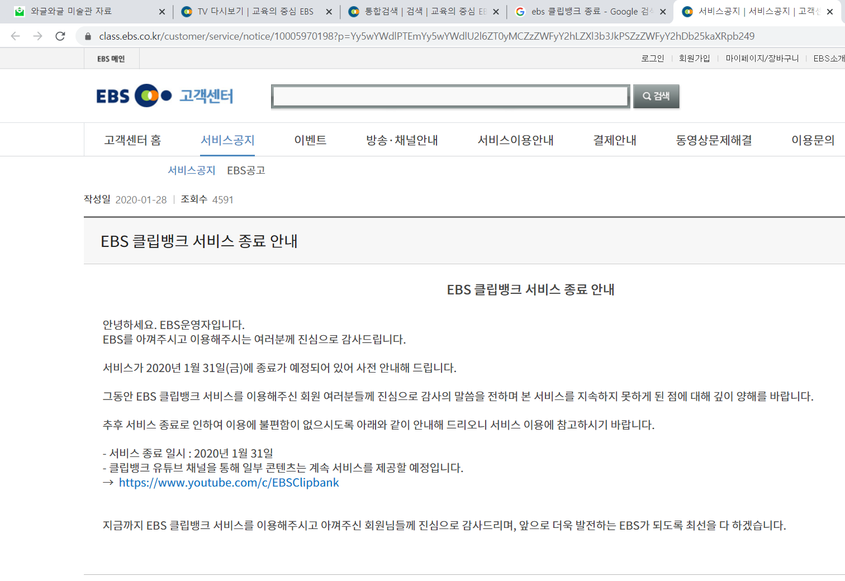
Task: Switch to the TV 다시보기 EBS tab
Action: pos(255,11)
